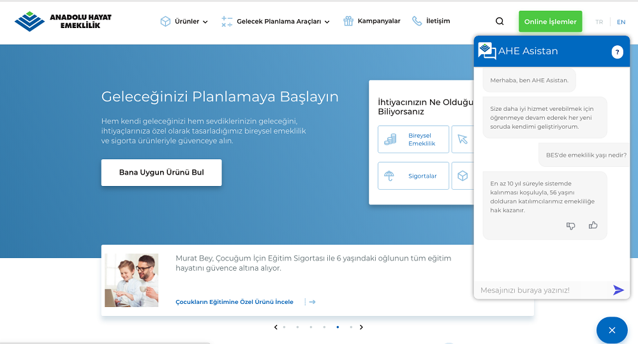Send the chat message with arrow icon

click(618, 290)
